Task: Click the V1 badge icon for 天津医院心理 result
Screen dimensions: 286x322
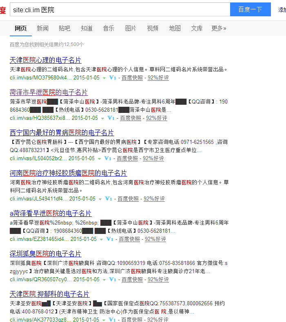Action: [x=113, y=77]
